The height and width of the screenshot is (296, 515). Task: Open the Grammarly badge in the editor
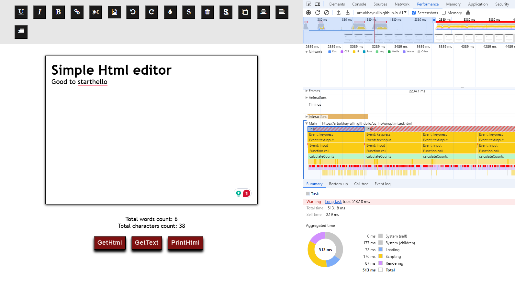pos(242,193)
